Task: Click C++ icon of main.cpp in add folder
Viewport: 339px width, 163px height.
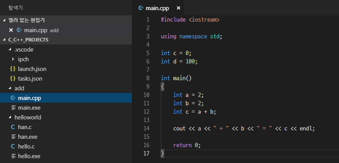Action: coord(13,98)
